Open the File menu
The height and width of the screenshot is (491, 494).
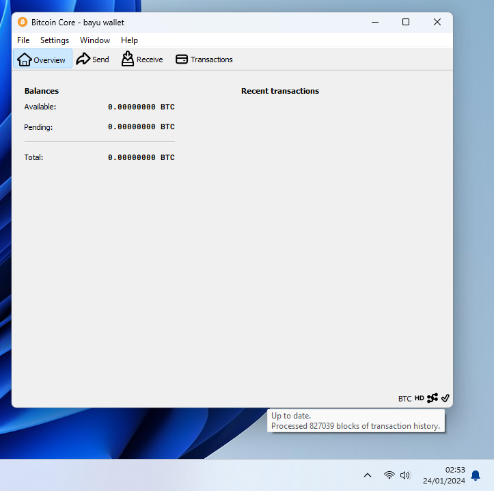(23, 40)
